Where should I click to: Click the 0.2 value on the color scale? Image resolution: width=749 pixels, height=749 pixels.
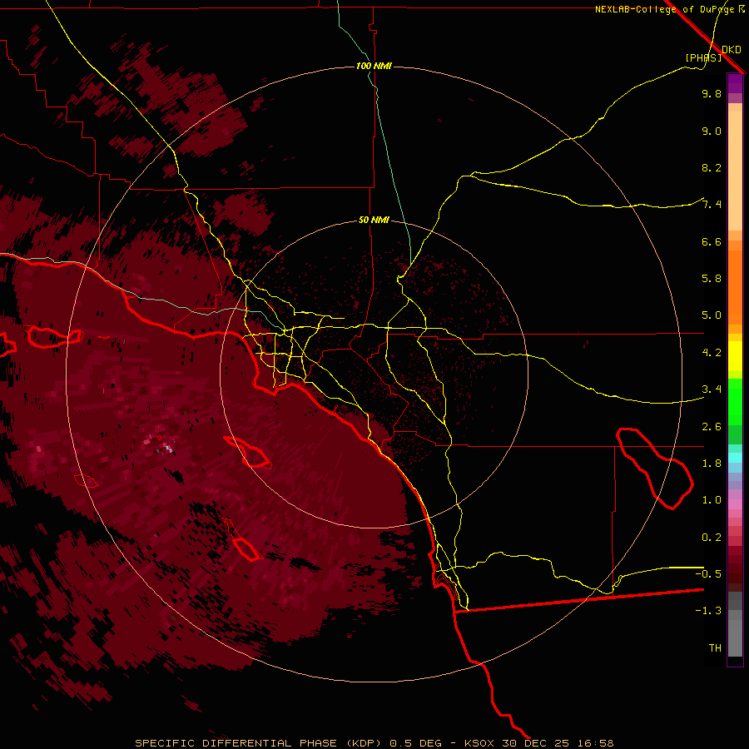(712, 537)
